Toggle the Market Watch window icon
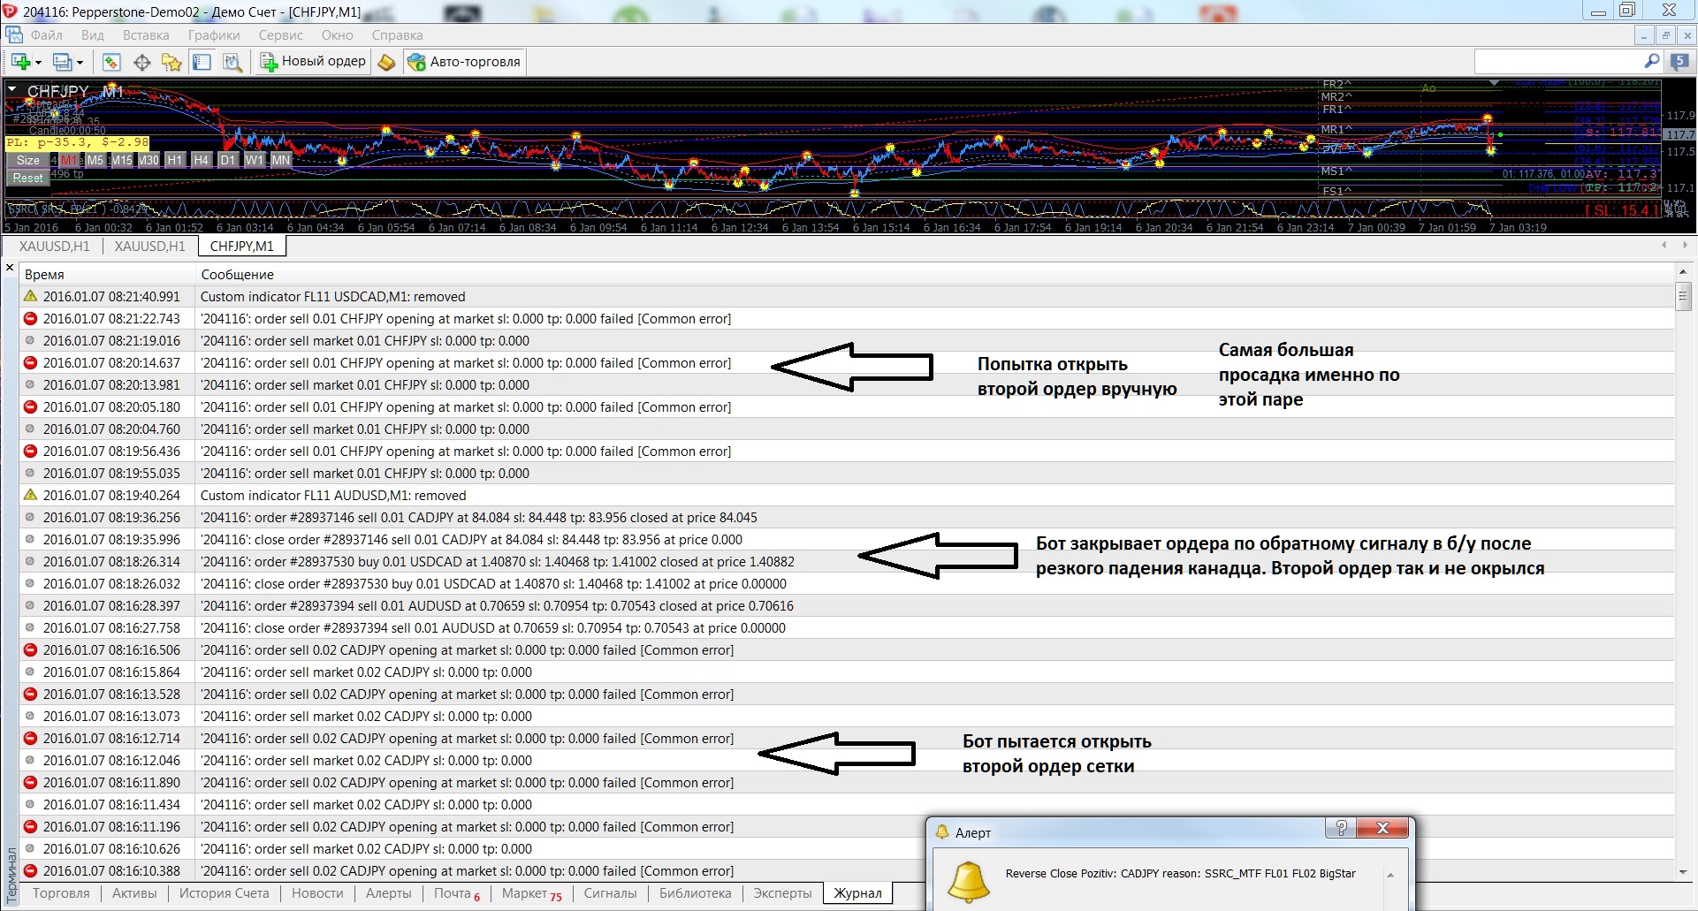The width and height of the screenshot is (1698, 911). (111, 62)
